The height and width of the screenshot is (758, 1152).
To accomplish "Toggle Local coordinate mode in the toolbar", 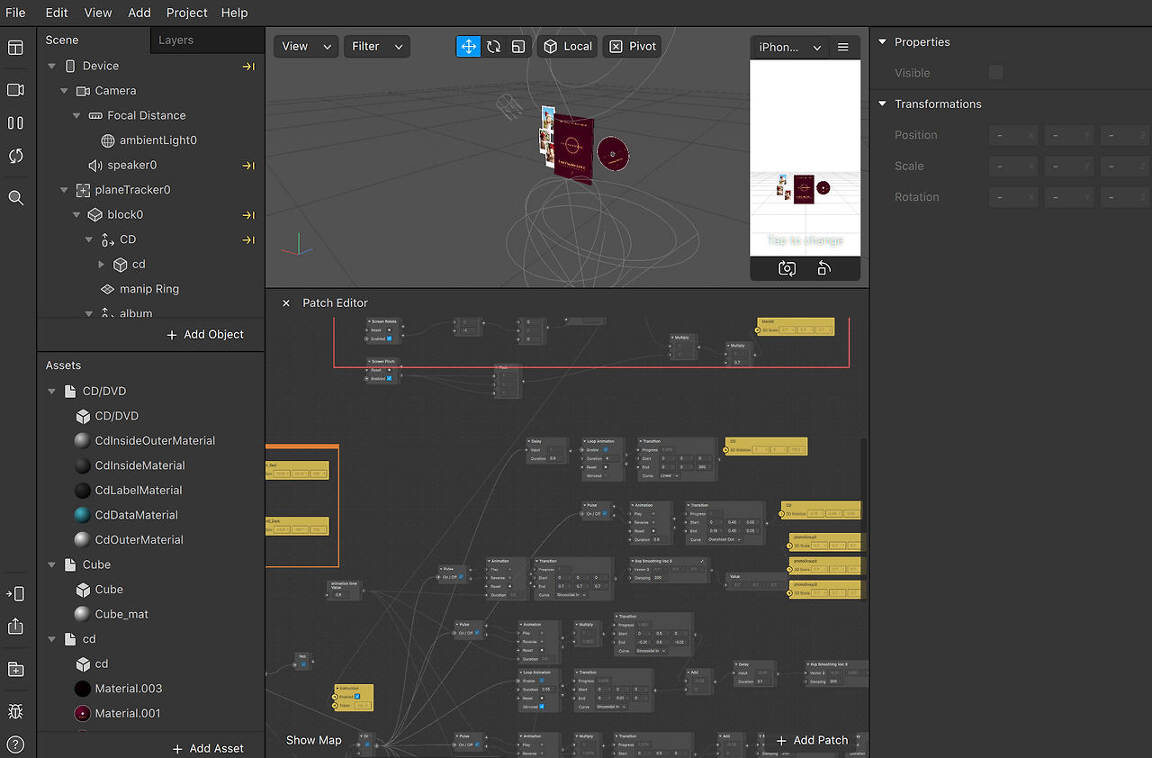I will [567, 46].
